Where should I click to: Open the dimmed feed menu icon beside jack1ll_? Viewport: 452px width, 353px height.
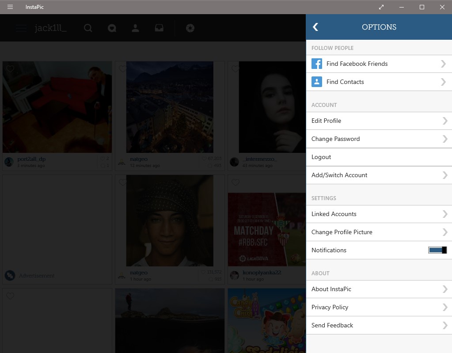(x=21, y=28)
